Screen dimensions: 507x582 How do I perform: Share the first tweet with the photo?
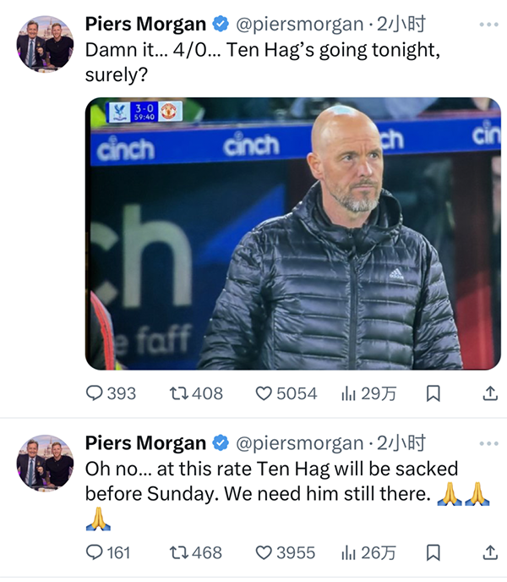tap(489, 393)
